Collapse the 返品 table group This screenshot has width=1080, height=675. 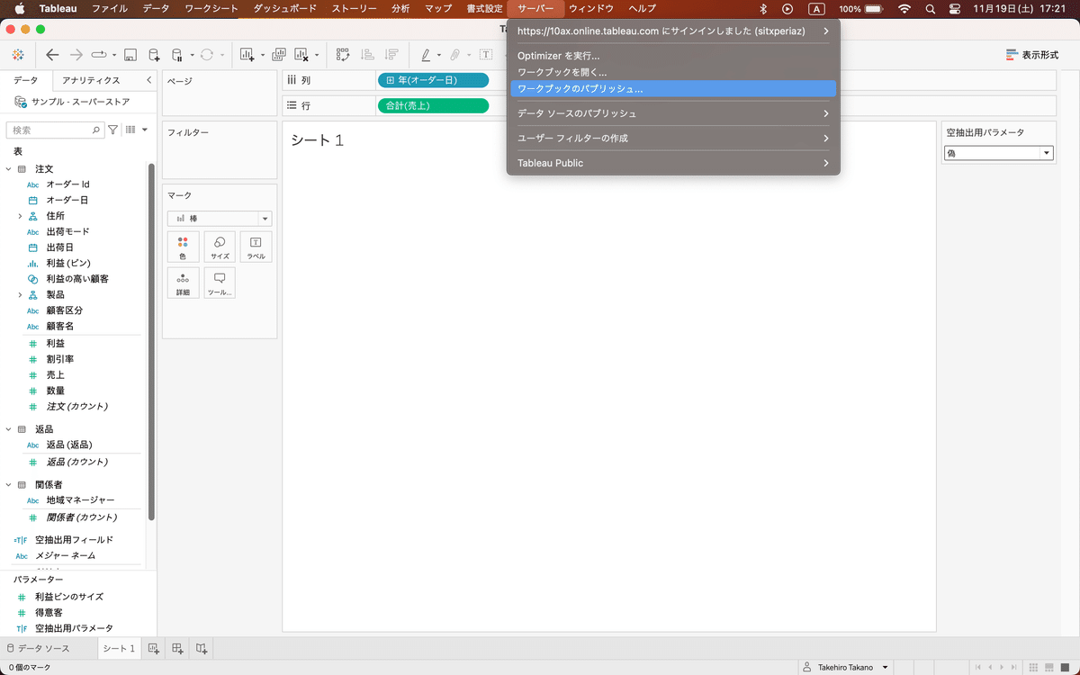pyautogui.click(x=9, y=429)
